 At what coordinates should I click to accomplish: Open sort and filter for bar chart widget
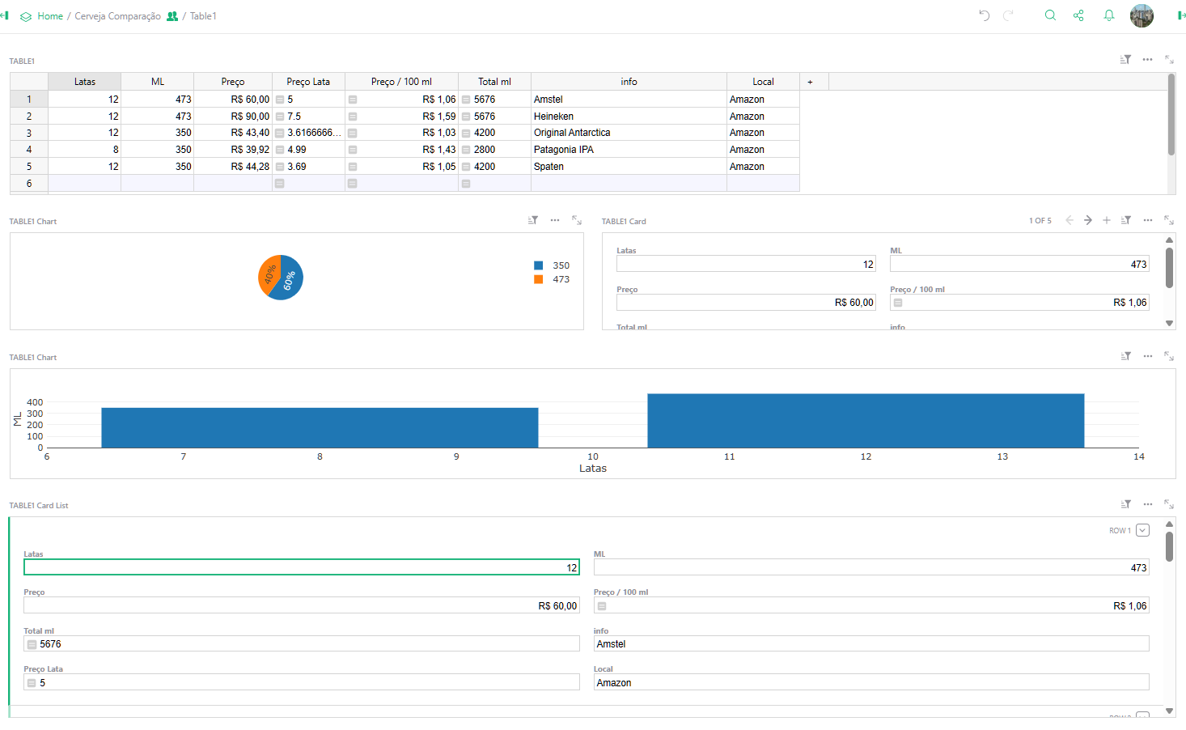pyautogui.click(x=1125, y=356)
